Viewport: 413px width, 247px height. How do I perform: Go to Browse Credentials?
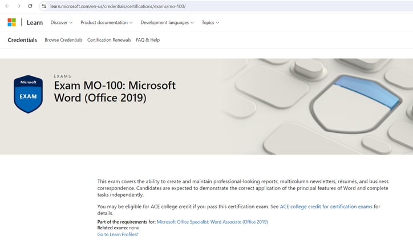63,40
